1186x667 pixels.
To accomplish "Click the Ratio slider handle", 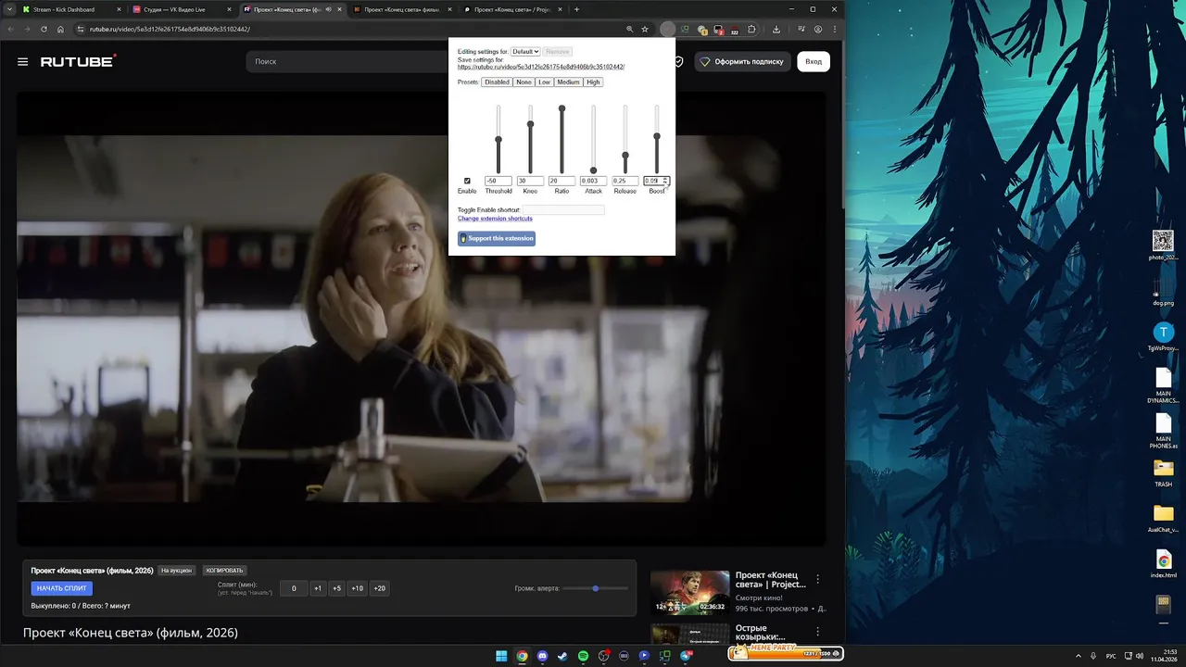I will coord(561,108).
